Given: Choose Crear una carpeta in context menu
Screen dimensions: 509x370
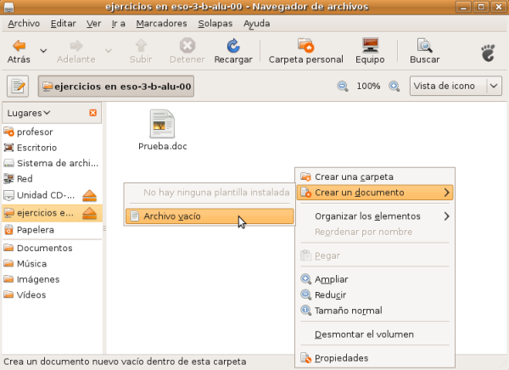Looking at the screenshot, I should 354,177.
